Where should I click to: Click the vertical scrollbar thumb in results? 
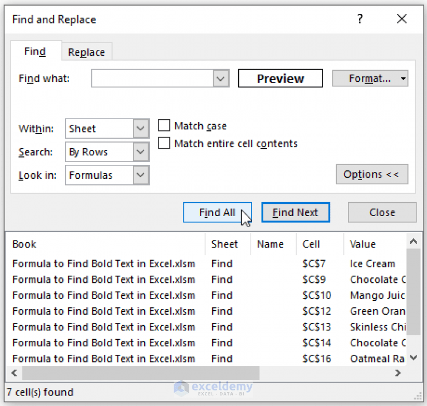click(414, 292)
